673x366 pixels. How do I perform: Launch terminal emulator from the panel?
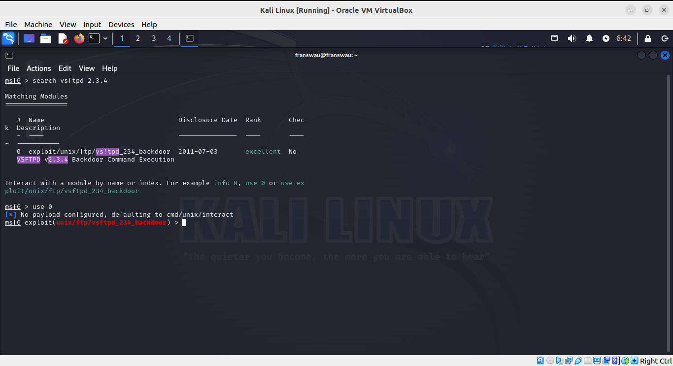pyautogui.click(x=94, y=38)
